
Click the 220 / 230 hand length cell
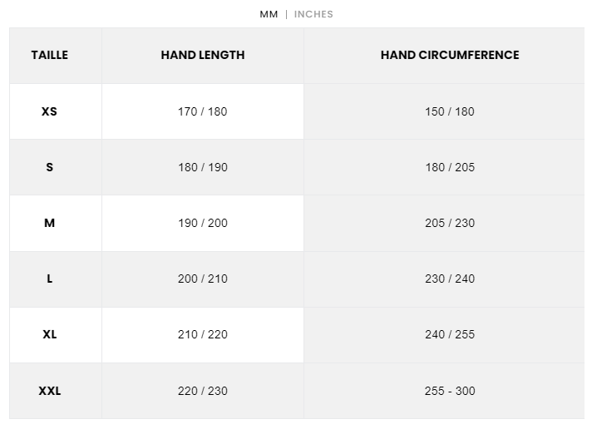click(x=203, y=391)
